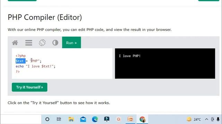
Task: Click the microphone icon in system tray
Action: [x=218, y=120]
